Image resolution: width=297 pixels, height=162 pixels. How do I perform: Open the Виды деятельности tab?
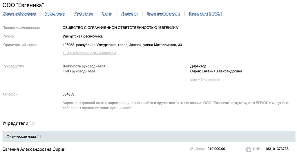point(163,13)
